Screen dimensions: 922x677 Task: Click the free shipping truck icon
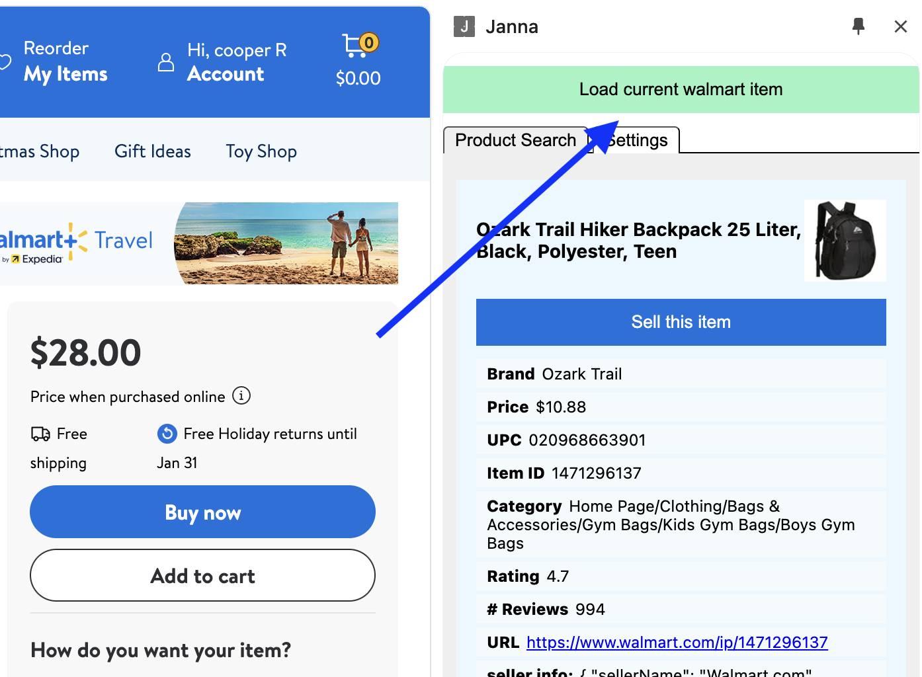click(40, 434)
